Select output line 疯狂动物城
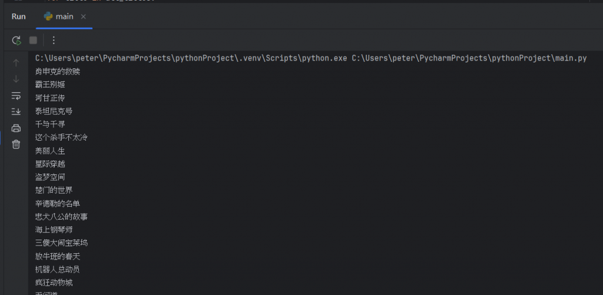The width and height of the screenshot is (603, 295). [x=54, y=282]
